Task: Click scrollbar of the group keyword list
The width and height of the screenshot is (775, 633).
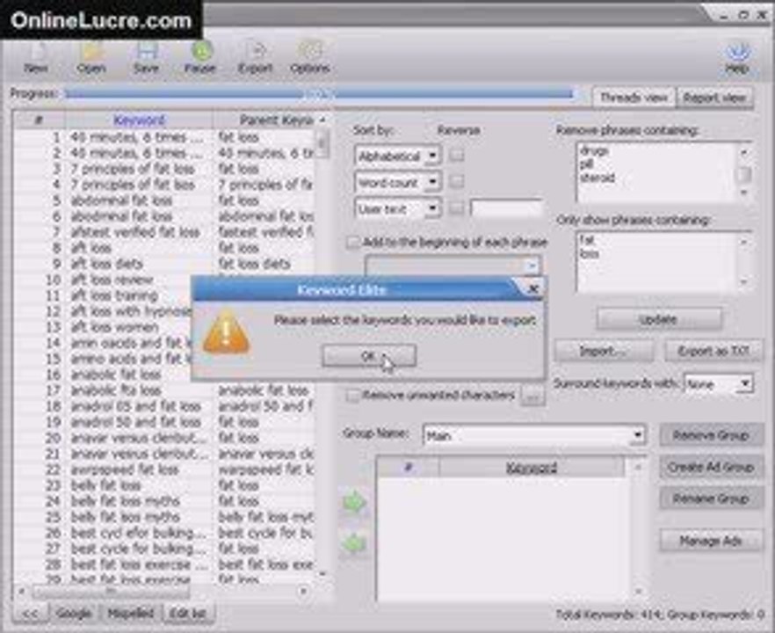Action: (638, 529)
